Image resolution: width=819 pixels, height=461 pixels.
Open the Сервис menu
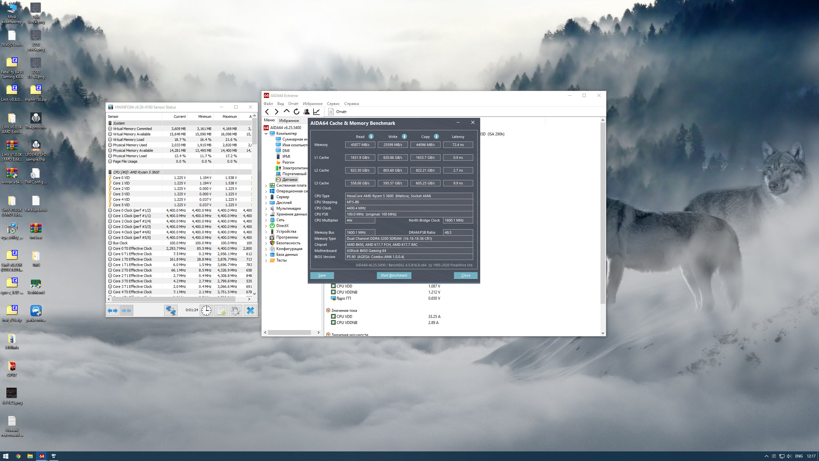click(x=333, y=104)
